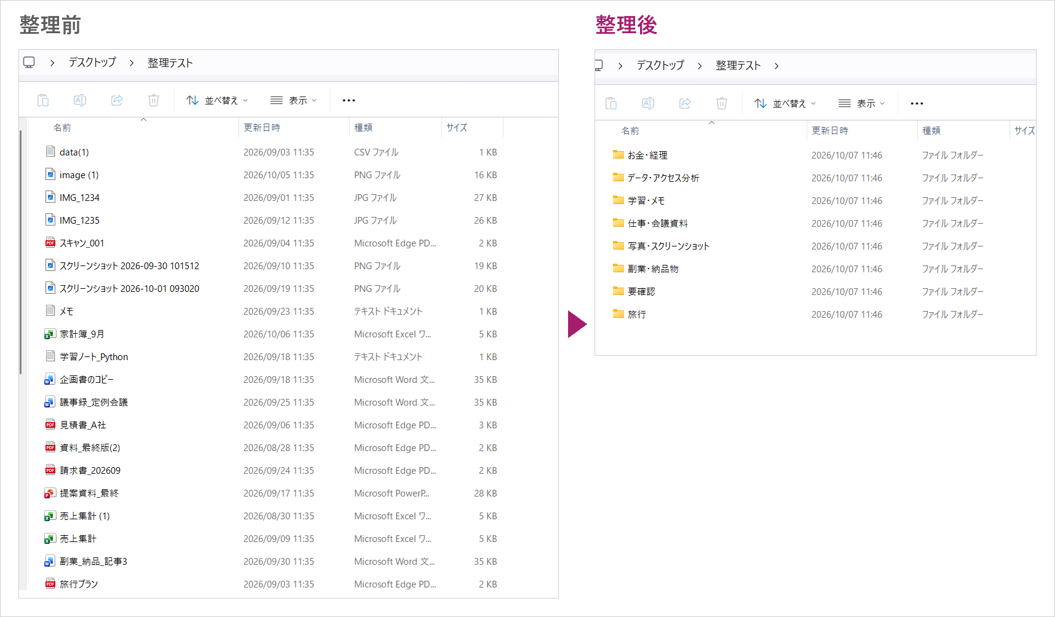This screenshot has height=617, width=1055.
Task: Click 整理テスト breadcrumb in left window
Action: click(170, 62)
